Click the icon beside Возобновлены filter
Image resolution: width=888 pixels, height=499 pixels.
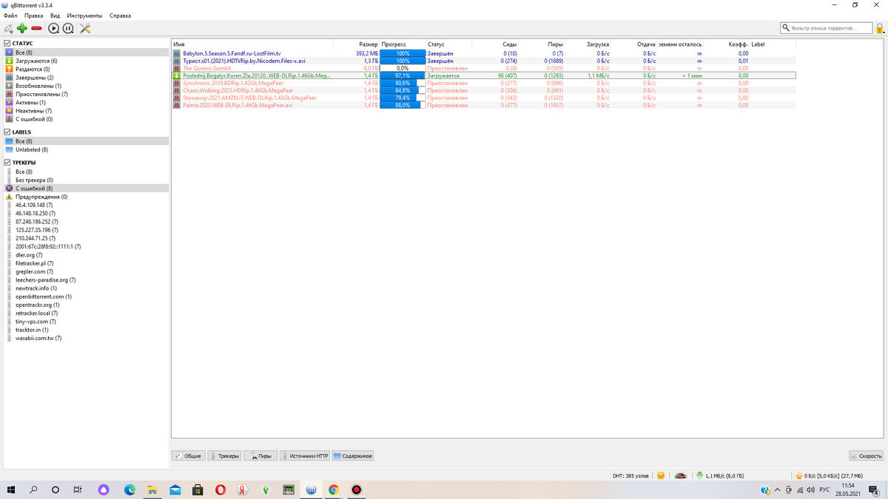(x=9, y=86)
